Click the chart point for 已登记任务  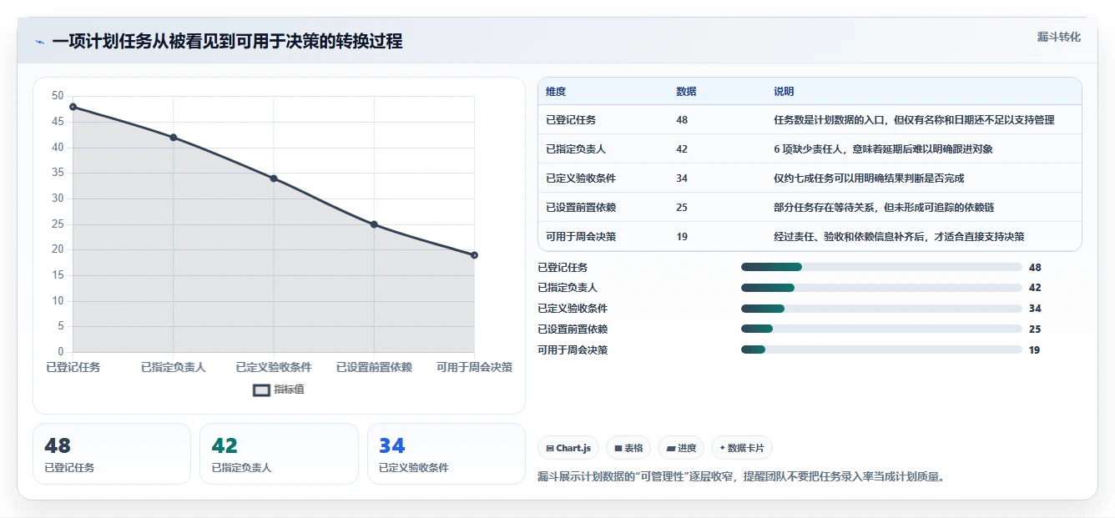click(73, 107)
